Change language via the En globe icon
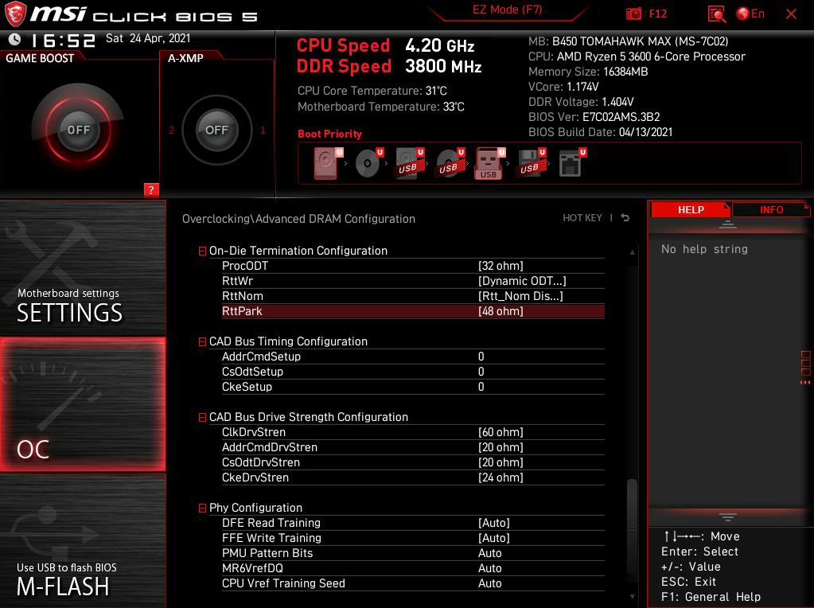 point(750,14)
